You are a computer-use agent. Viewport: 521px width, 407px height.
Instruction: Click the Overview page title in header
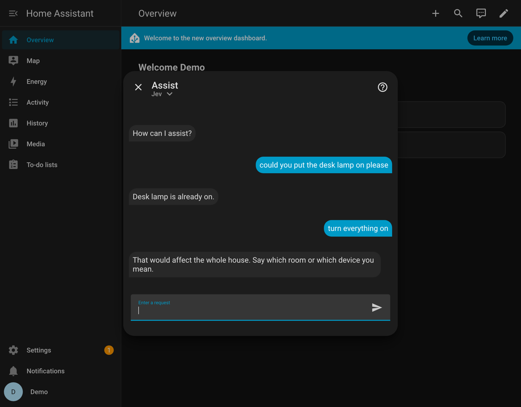point(158,13)
